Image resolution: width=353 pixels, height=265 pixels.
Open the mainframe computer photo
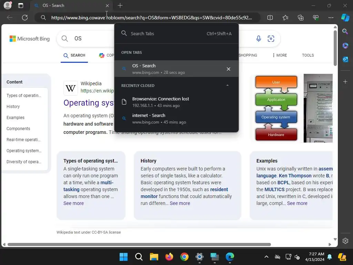pos(318,108)
